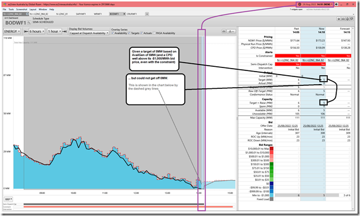Viewport: 360px width, 216px height.
Task: Toggle the Targets overlay checkbox
Action: point(129,33)
